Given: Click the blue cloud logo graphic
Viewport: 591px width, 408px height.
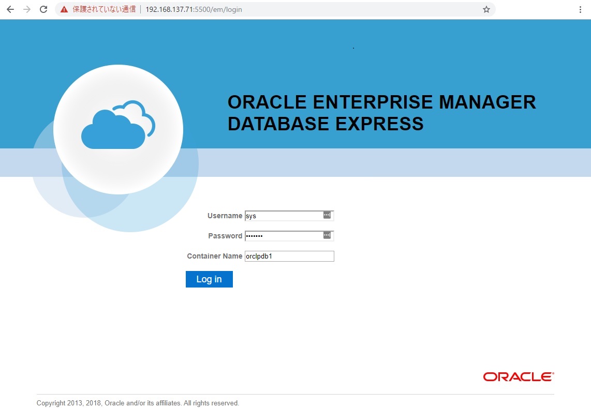Looking at the screenshot, I should point(118,128).
